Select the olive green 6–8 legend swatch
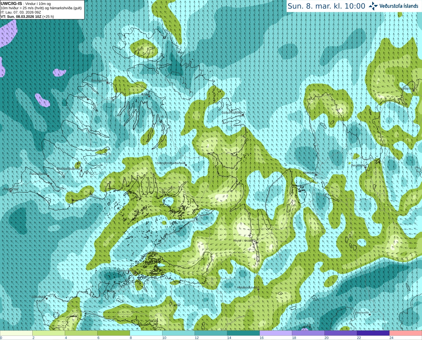Image resolution: width=422 pixels, height=340 pixels. [x=114, y=333]
